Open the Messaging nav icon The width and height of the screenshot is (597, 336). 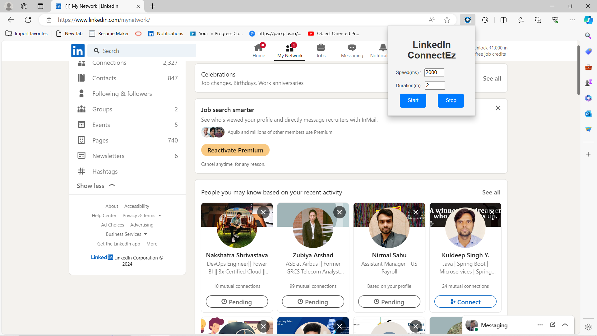click(x=352, y=50)
